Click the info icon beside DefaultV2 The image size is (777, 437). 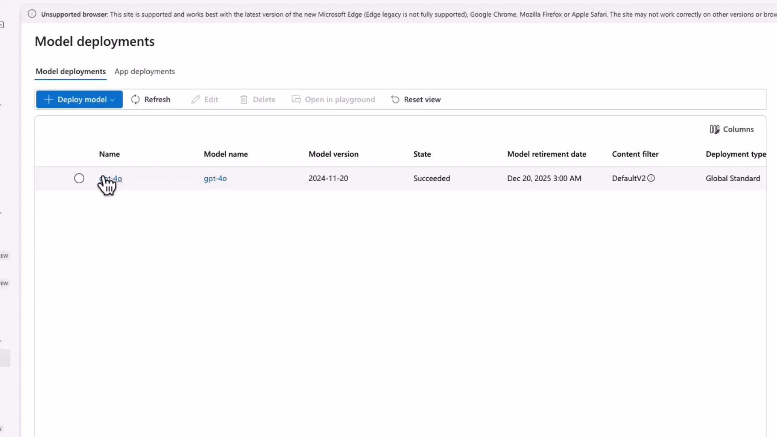(651, 178)
